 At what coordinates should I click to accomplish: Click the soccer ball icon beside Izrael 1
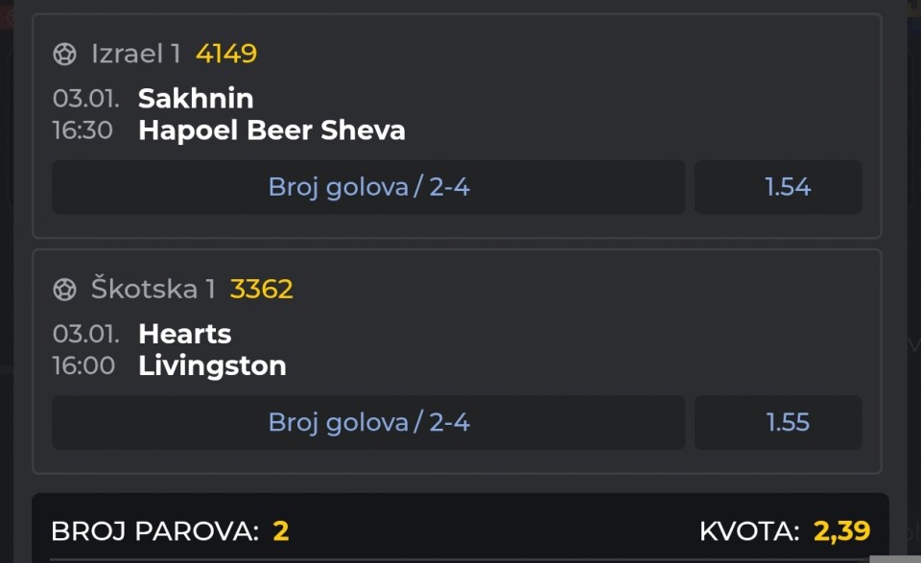tap(64, 54)
